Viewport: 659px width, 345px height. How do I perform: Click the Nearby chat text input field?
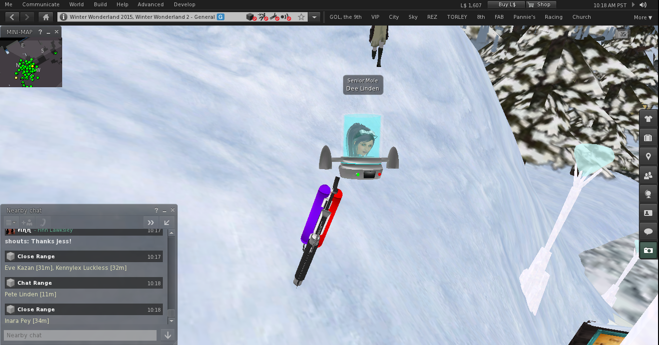[80, 335]
